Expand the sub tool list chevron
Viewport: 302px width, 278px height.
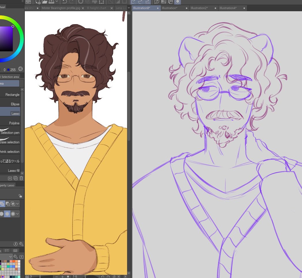pos(22,173)
